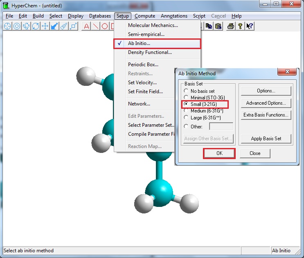This screenshot has width=304, height=258.
Task: Select the text annotation 'A' tool
Action: pyautogui.click(x=86, y=26)
